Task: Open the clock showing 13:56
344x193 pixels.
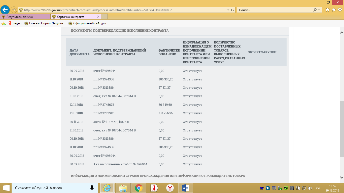Action: coord(332,188)
